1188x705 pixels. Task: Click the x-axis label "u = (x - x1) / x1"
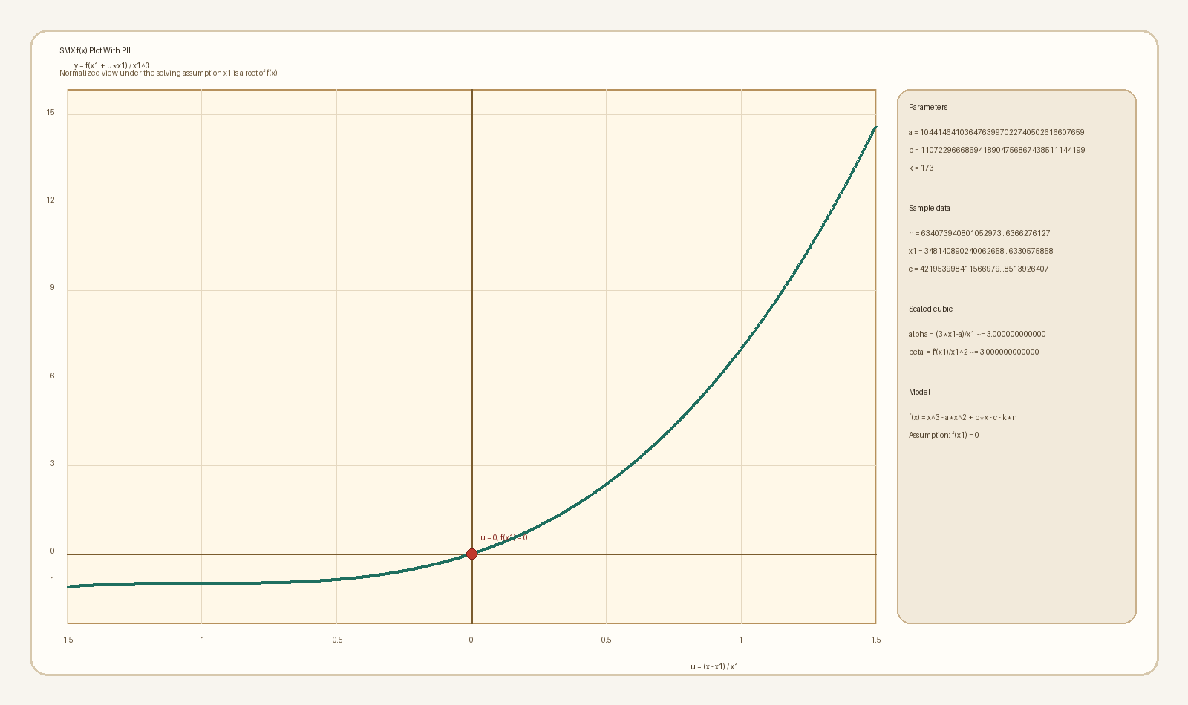[714, 666]
